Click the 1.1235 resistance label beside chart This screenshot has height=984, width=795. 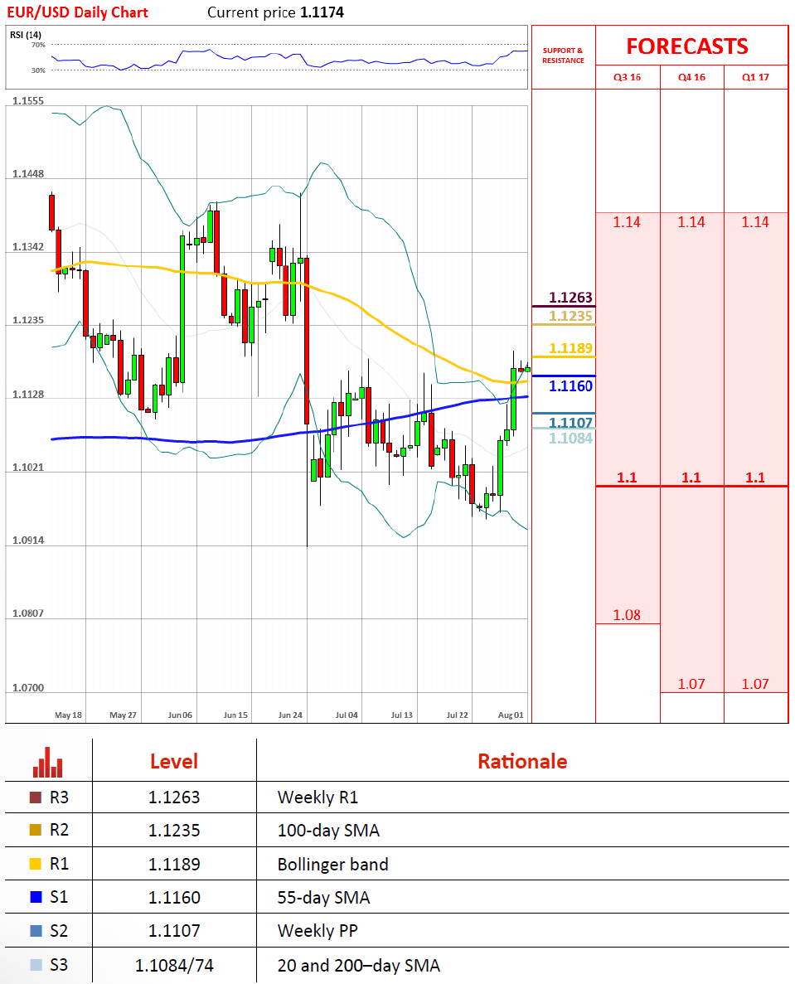tap(570, 316)
